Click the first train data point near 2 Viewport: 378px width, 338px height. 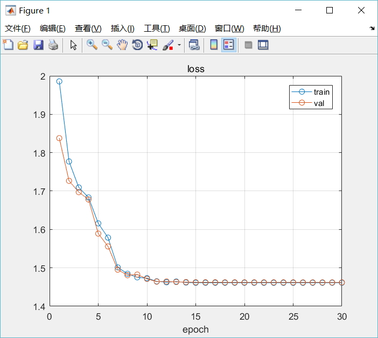59,81
